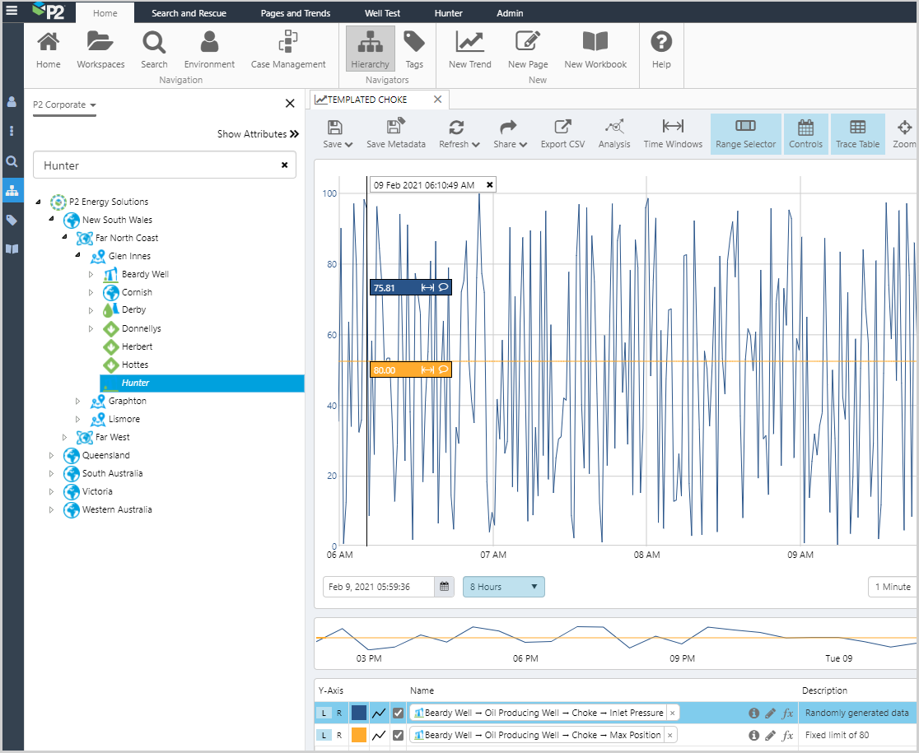Open the 8 Hours duration dropdown
919x753 pixels.
coord(503,587)
